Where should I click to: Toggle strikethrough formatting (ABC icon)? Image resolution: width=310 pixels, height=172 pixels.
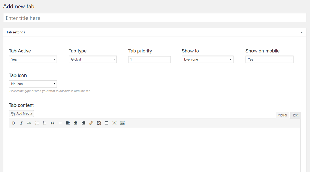click(29, 123)
